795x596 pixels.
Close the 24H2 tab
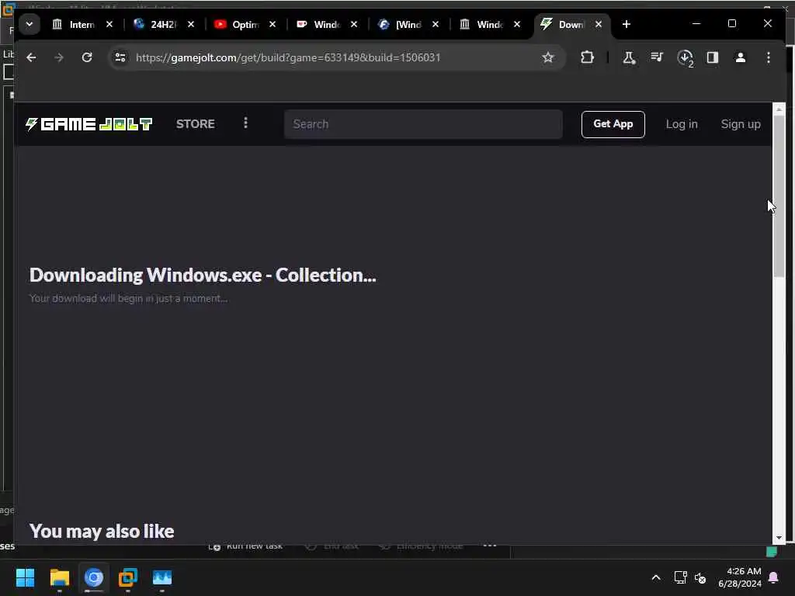click(191, 24)
